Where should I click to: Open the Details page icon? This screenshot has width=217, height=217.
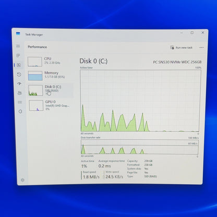tap(20, 102)
